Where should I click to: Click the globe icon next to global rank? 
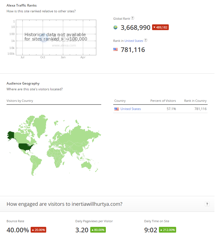[x=115, y=27]
